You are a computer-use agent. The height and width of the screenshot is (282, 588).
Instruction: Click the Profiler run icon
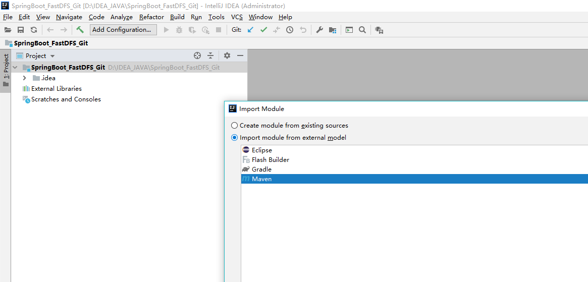click(x=205, y=30)
